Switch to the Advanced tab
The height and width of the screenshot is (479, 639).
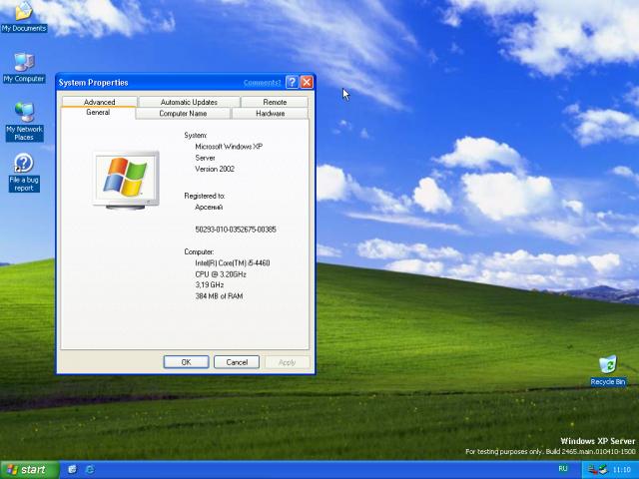point(99,102)
